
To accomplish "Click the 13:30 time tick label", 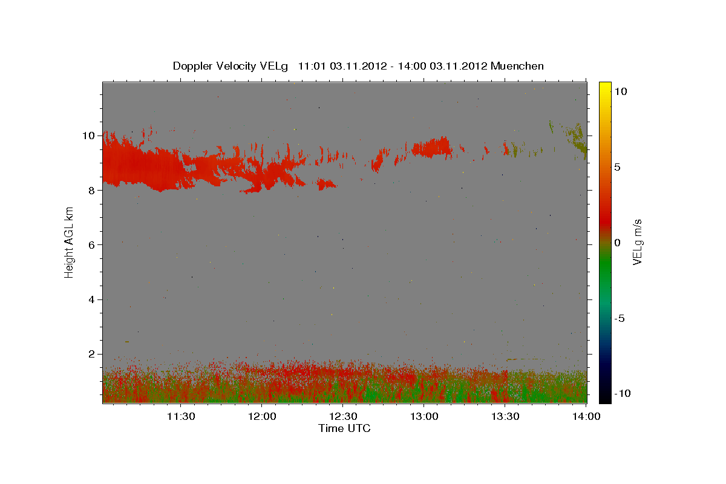I will point(505,416).
